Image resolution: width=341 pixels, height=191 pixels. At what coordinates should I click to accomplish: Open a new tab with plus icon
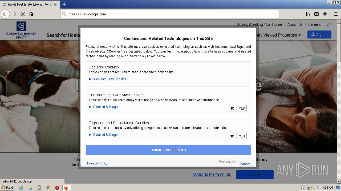point(64,4)
